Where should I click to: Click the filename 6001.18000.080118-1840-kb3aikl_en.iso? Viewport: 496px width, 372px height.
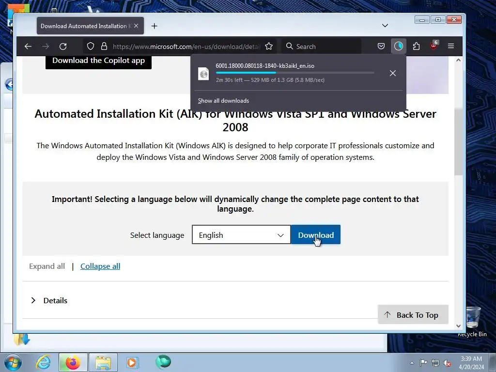pos(265,66)
